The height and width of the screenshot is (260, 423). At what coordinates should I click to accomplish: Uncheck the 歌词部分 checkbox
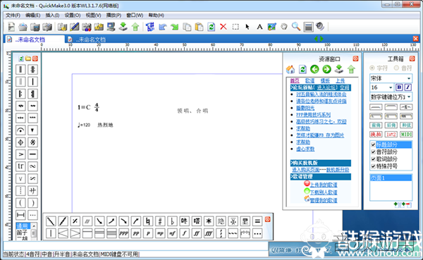374,159
